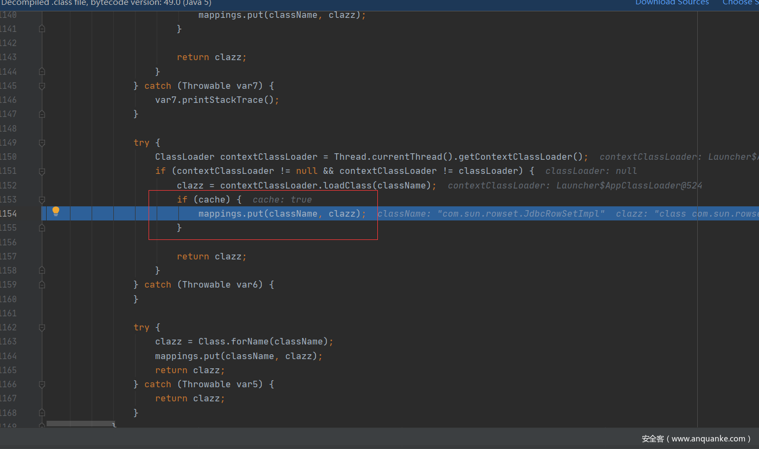Image resolution: width=759 pixels, height=449 pixels.
Task: Click the fold end marker at line 1144
Action: point(42,71)
